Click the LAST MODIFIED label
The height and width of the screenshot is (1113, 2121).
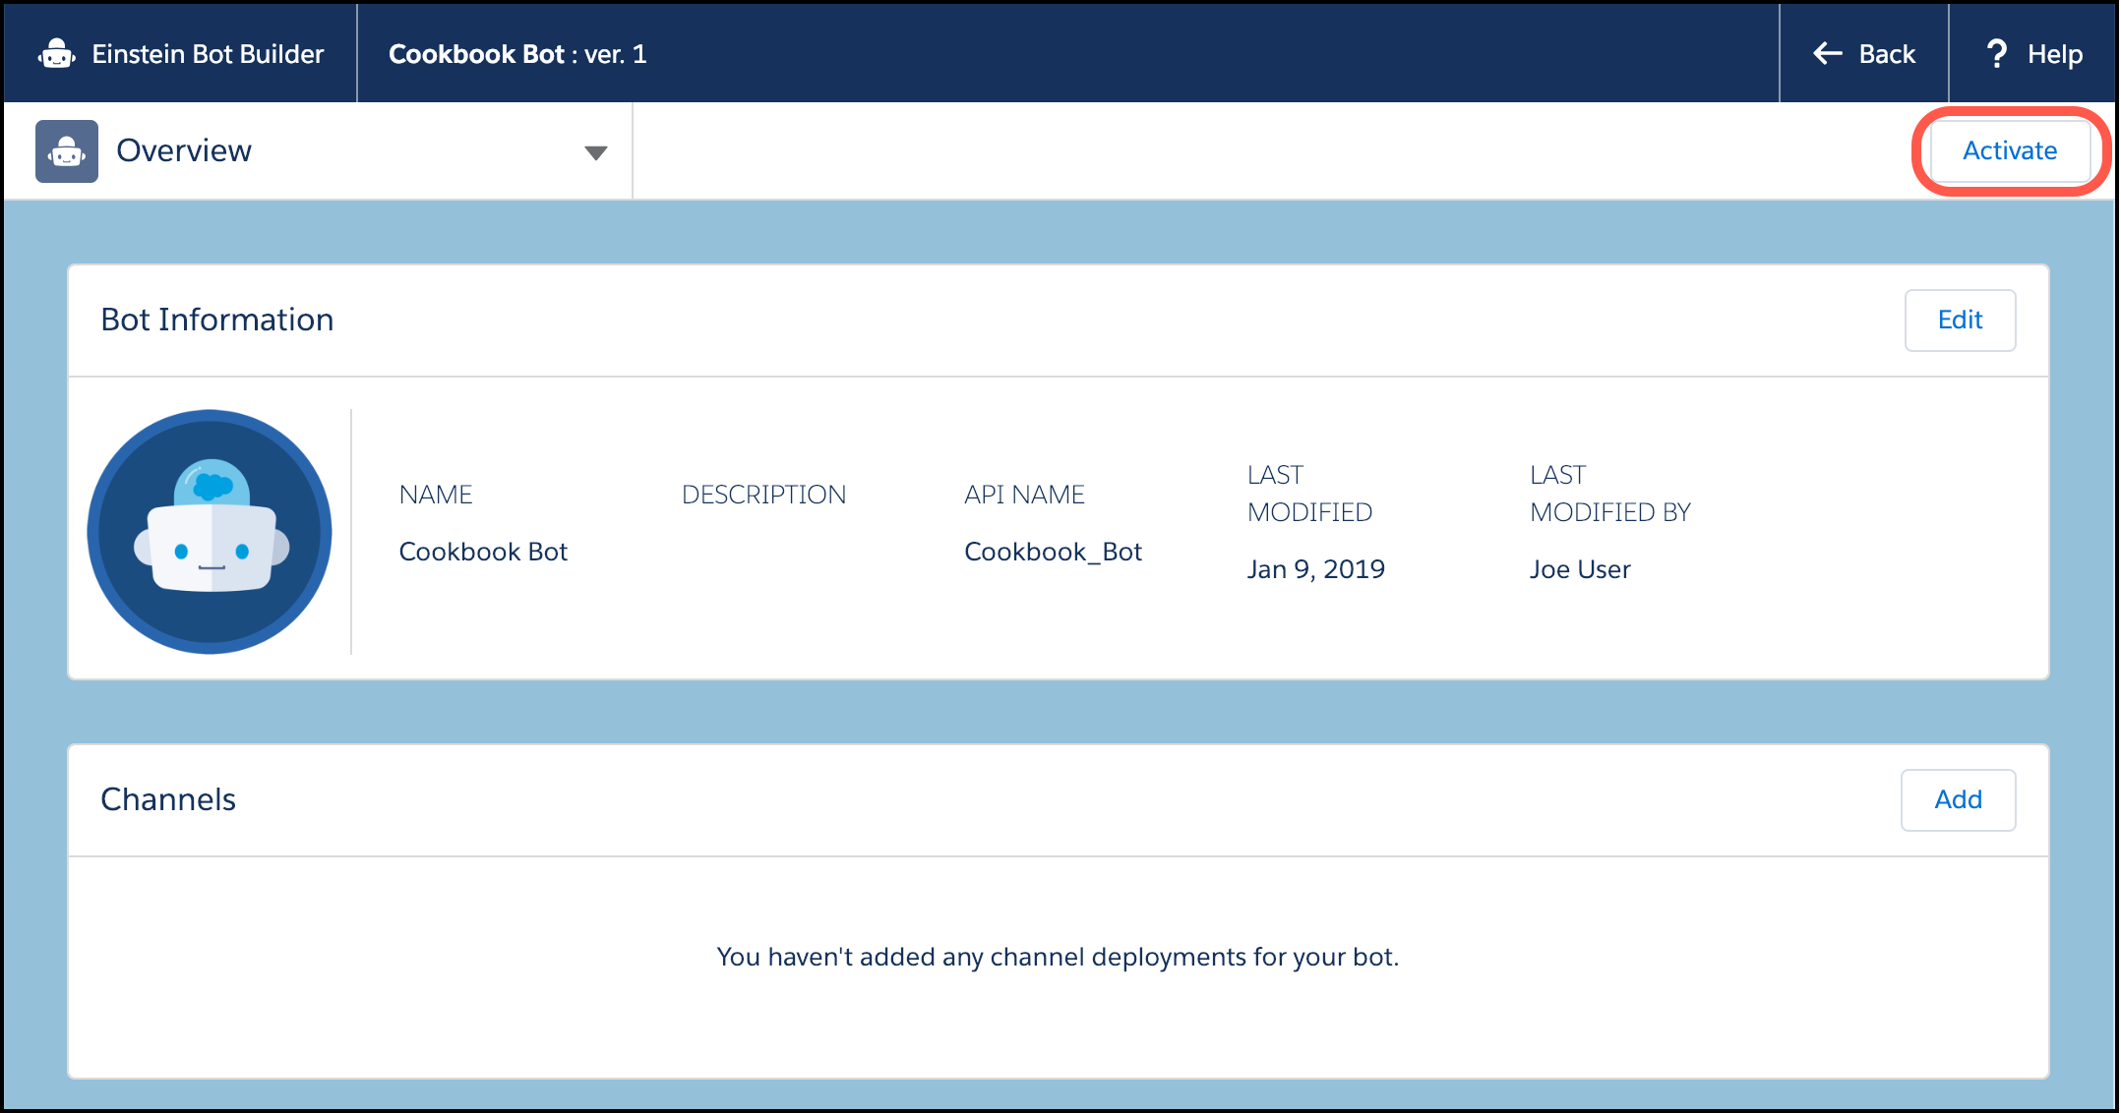pyautogui.click(x=1309, y=494)
